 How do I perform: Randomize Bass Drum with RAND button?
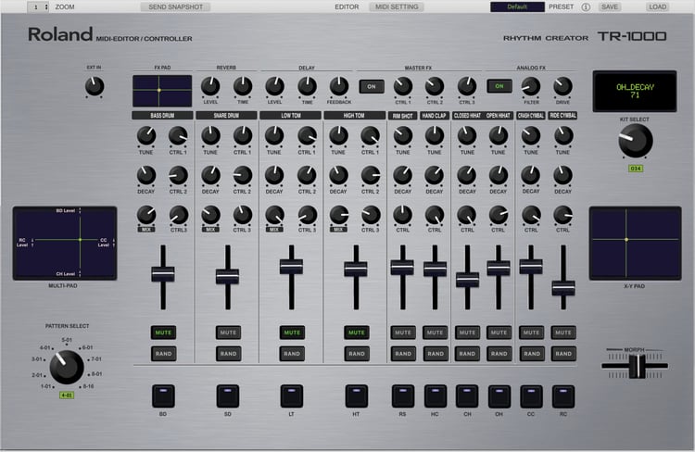click(163, 354)
